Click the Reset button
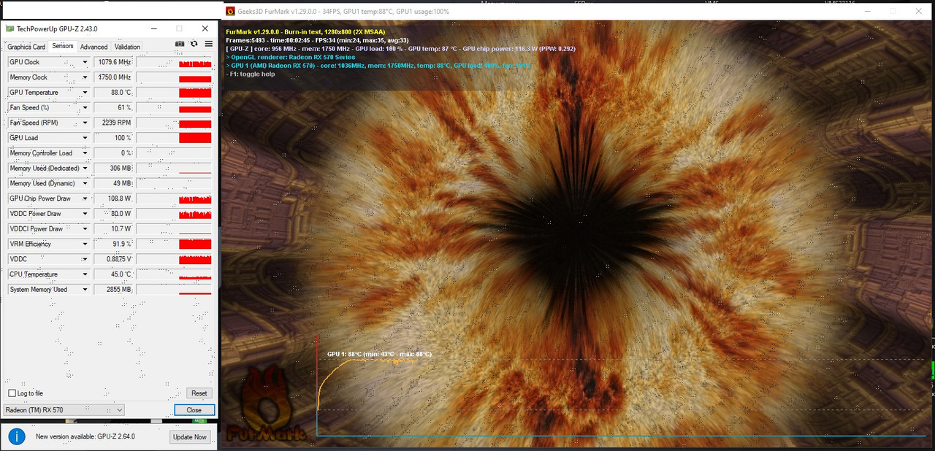This screenshot has width=935, height=451. [199, 393]
